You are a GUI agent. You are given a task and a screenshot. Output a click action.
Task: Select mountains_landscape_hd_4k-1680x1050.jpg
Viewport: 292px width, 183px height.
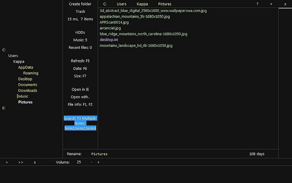[136, 45]
